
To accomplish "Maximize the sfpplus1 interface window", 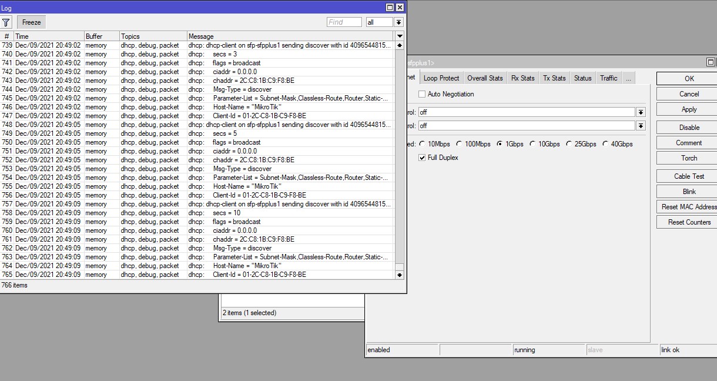I will [711, 62].
